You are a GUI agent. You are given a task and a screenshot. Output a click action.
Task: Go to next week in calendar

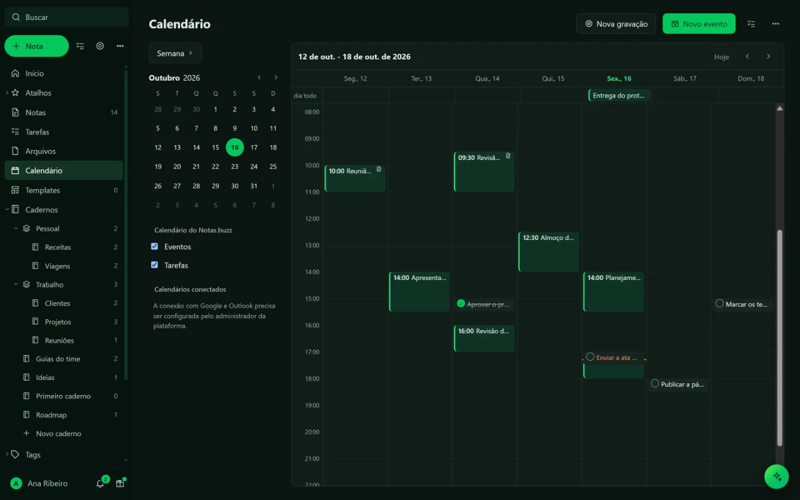(x=769, y=56)
